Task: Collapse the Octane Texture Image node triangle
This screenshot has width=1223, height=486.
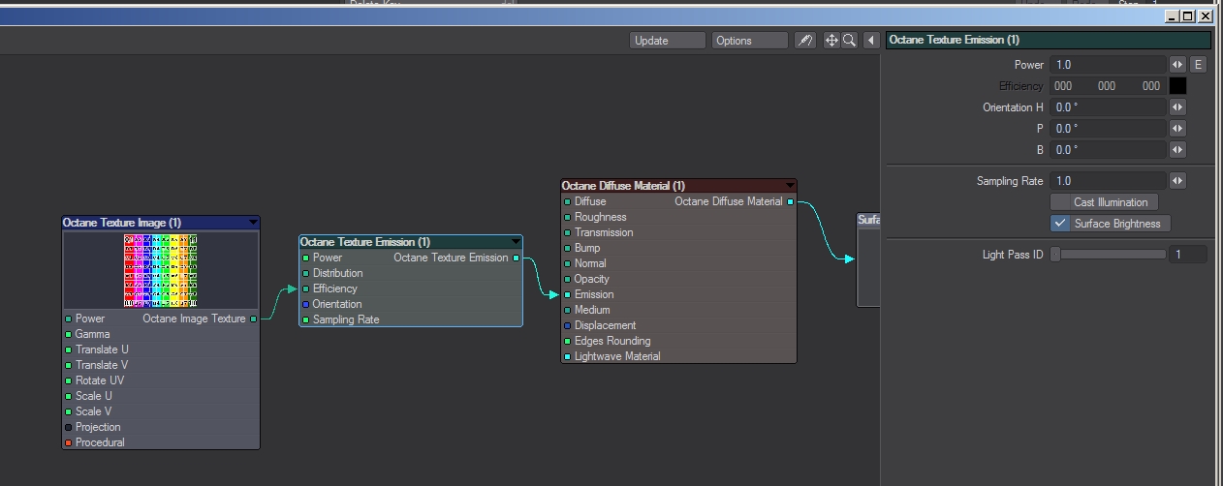Action: click(x=253, y=223)
